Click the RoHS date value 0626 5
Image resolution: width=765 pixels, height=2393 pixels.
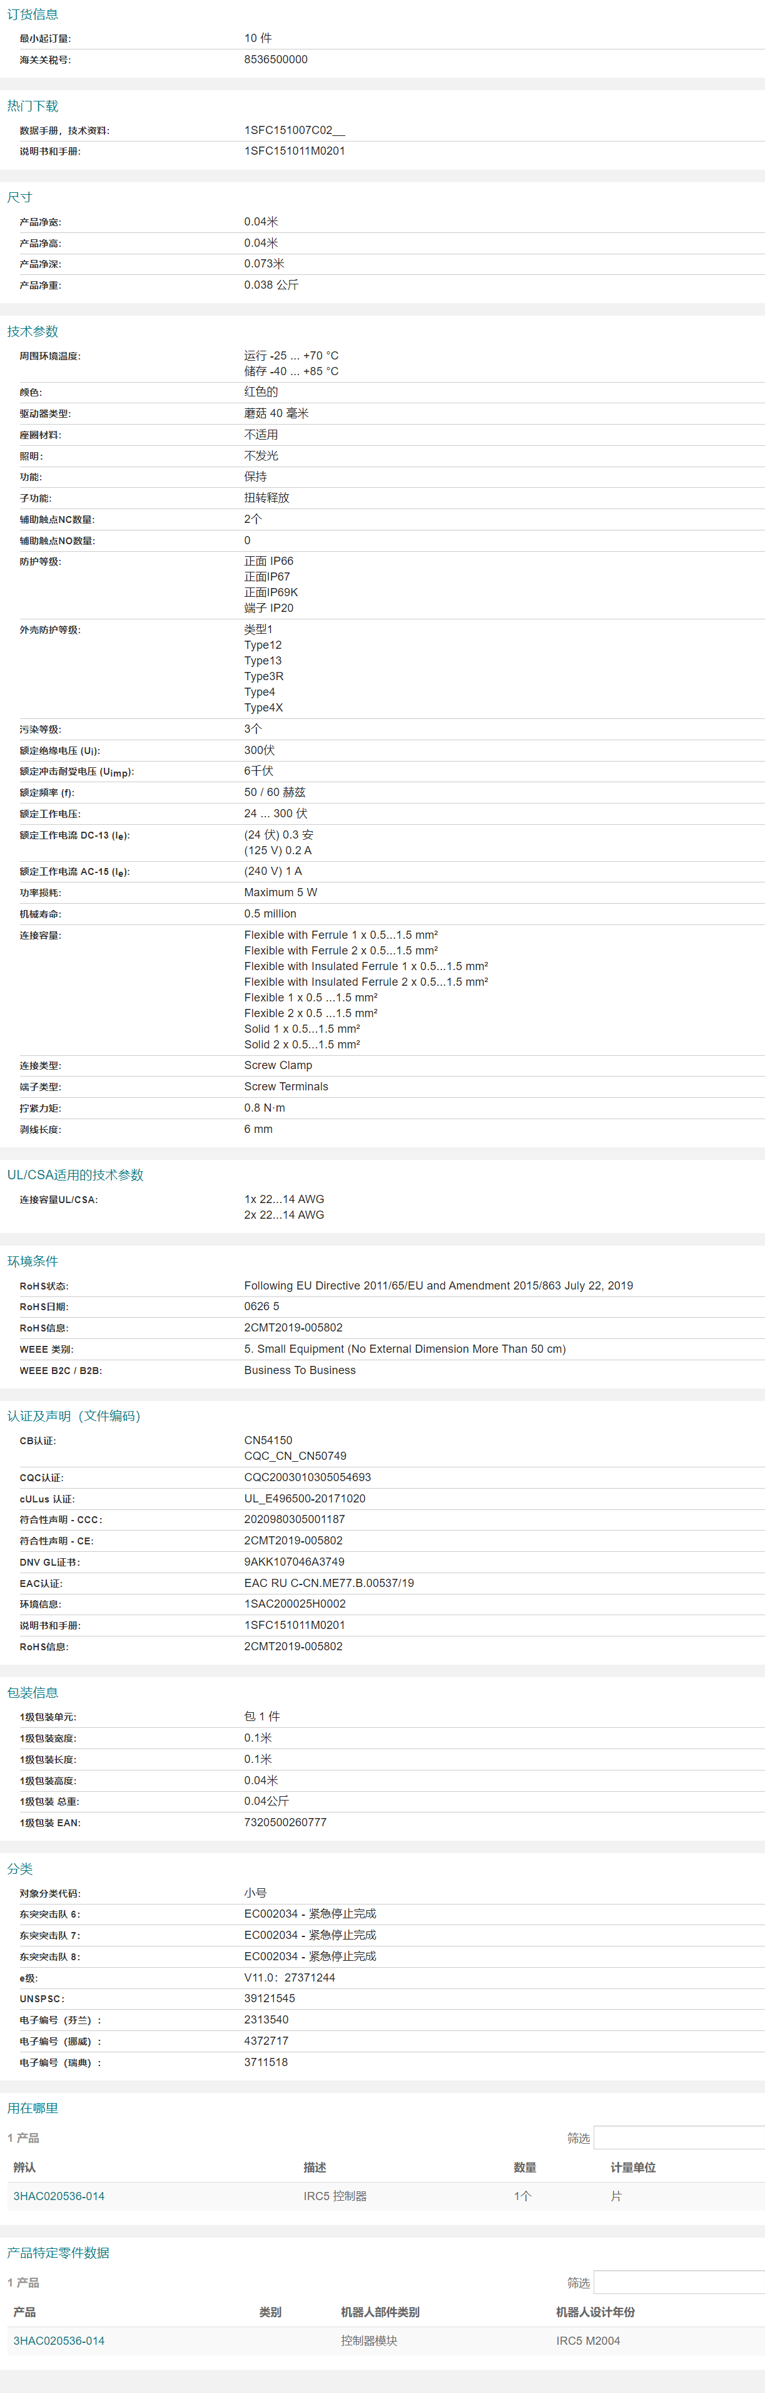pos(261,1307)
